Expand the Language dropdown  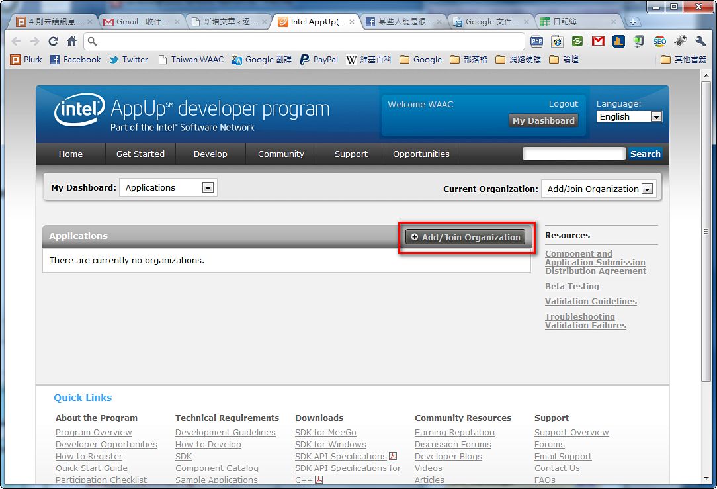[629, 116]
